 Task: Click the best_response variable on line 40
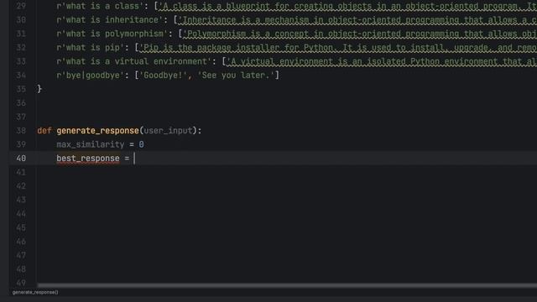click(x=88, y=159)
